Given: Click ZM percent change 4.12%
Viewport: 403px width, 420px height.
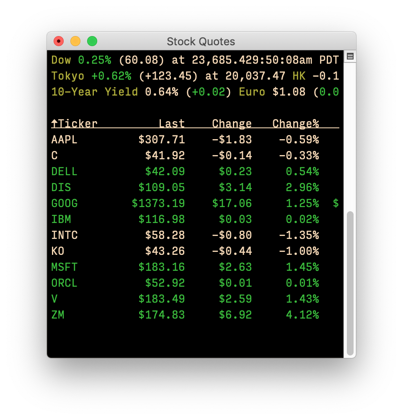Looking at the screenshot, I should coord(302,315).
